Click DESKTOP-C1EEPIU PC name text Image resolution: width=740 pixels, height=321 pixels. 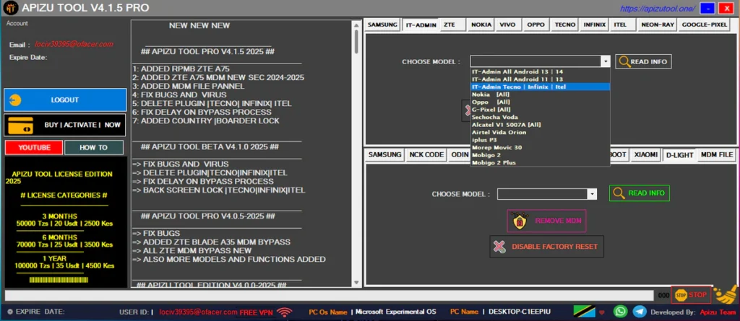(x=520, y=312)
